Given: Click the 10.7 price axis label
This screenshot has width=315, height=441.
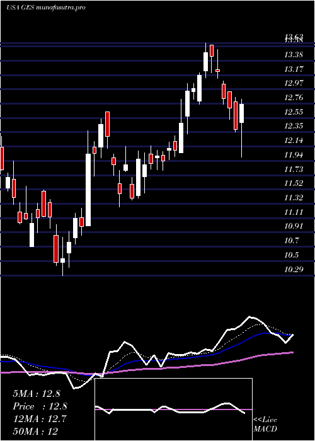Looking at the screenshot, I should point(291,241).
